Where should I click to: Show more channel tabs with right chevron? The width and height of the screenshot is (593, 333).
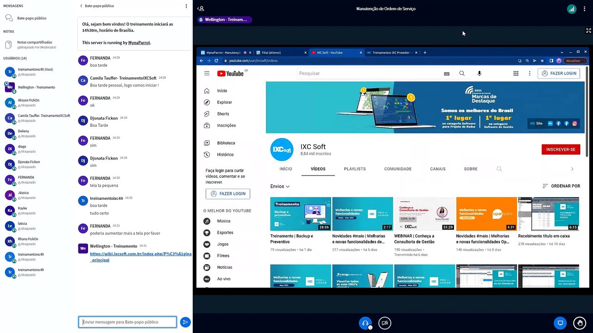[x=572, y=169]
